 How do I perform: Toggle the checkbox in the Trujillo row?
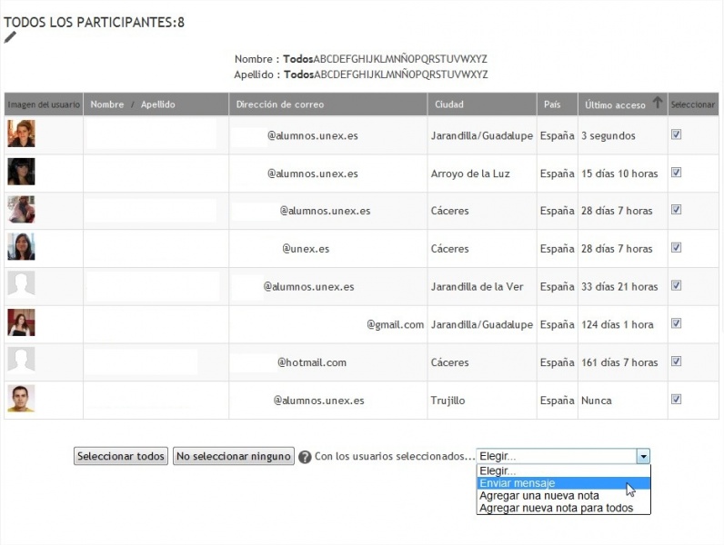coord(676,399)
